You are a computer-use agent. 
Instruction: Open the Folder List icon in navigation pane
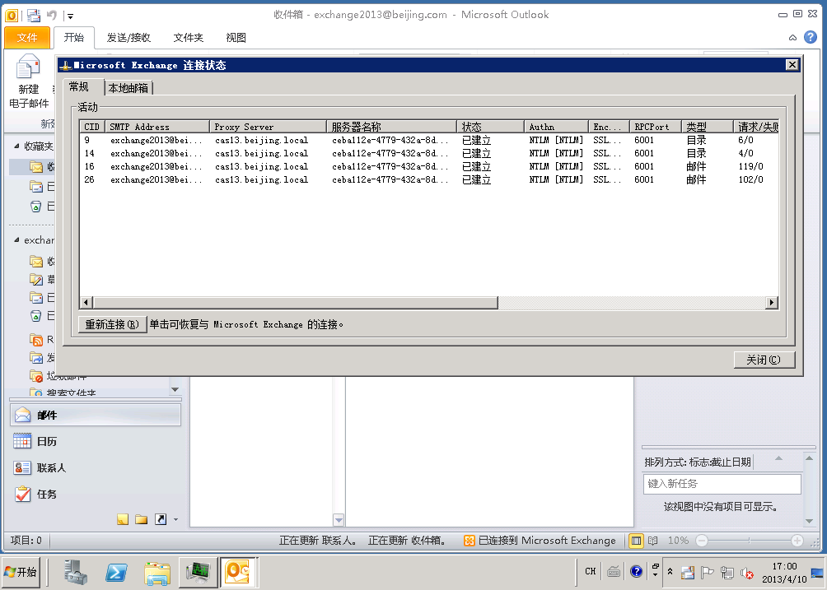click(142, 519)
